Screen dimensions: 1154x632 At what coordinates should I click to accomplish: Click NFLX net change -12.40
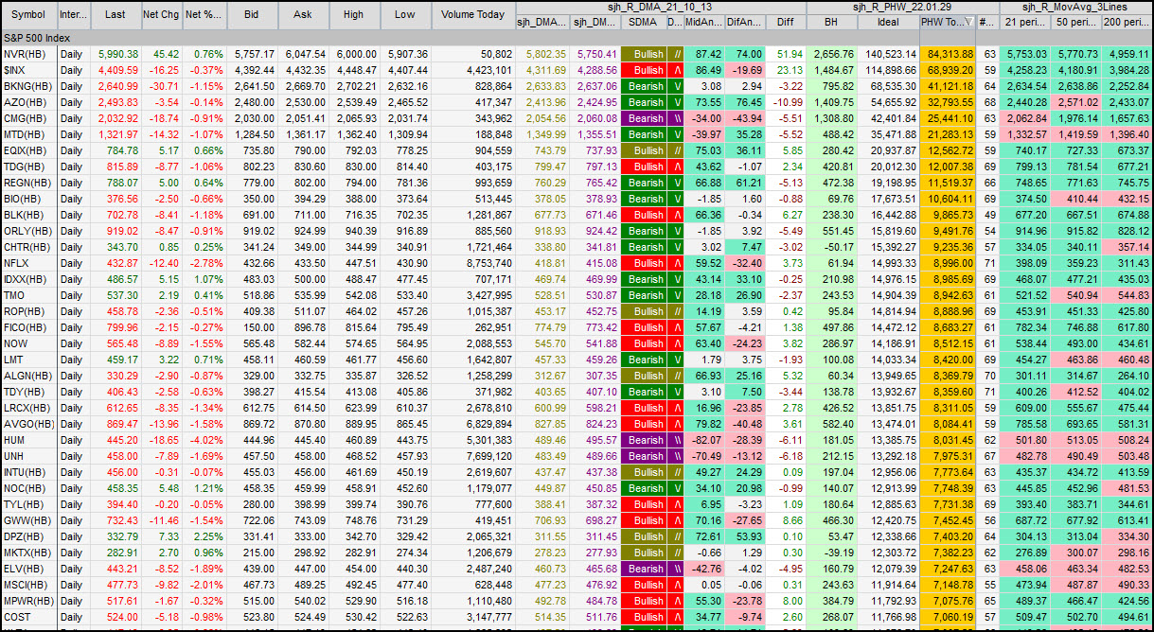click(162, 263)
